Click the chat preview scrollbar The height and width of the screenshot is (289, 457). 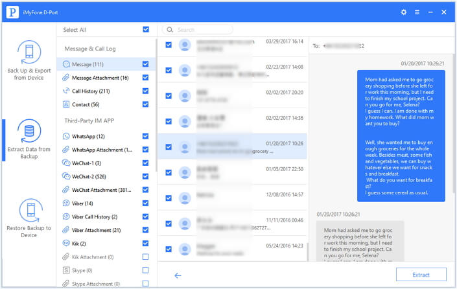coord(454,122)
